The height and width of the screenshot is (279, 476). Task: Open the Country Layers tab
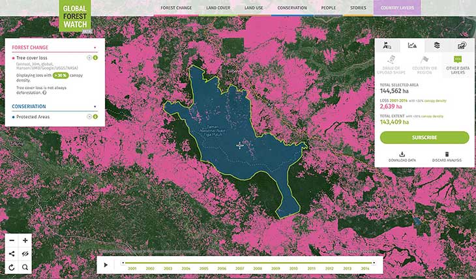click(x=396, y=8)
